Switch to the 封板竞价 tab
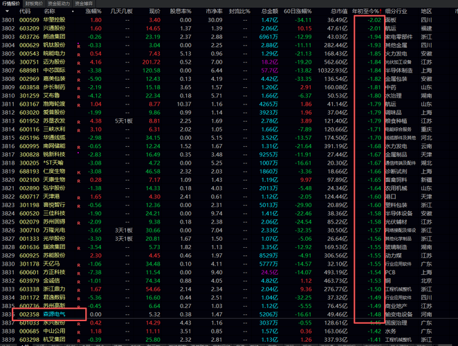Image resolution: width=458 pixels, height=346 pixels. pyautogui.click(x=34, y=3)
